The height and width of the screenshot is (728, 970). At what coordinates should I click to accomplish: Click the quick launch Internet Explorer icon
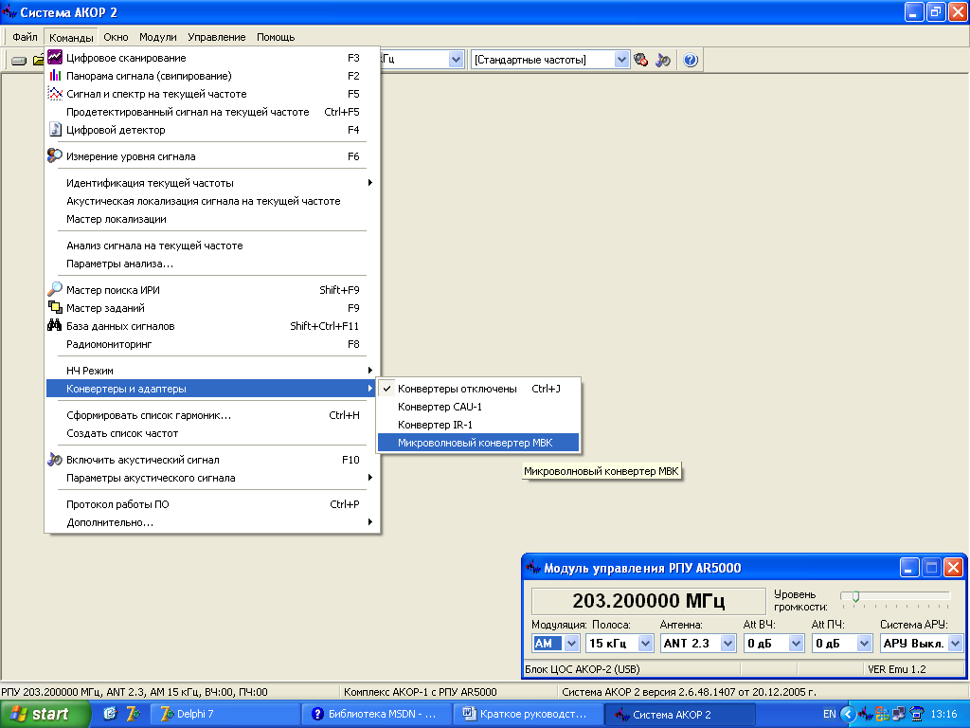click(x=110, y=714)
